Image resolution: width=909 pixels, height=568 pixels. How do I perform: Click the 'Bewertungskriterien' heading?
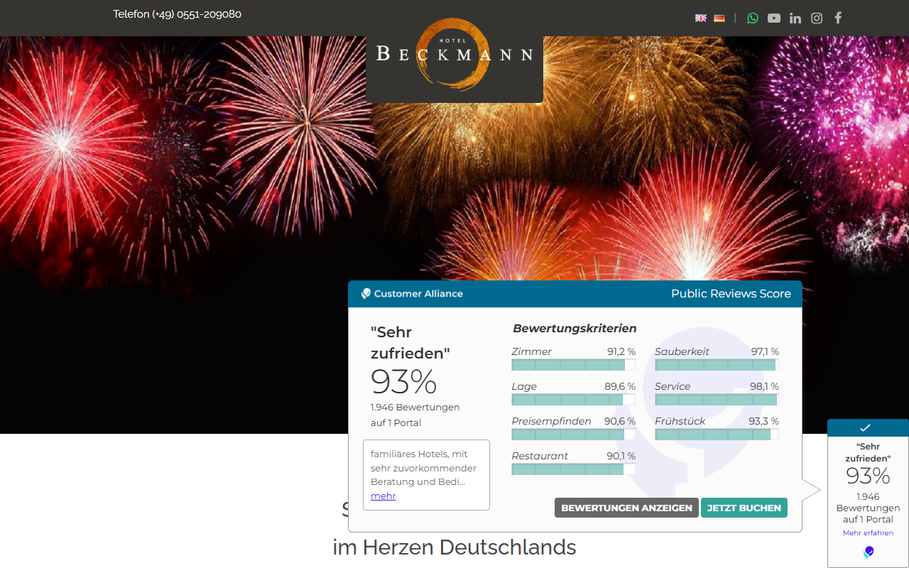[575, 329]
